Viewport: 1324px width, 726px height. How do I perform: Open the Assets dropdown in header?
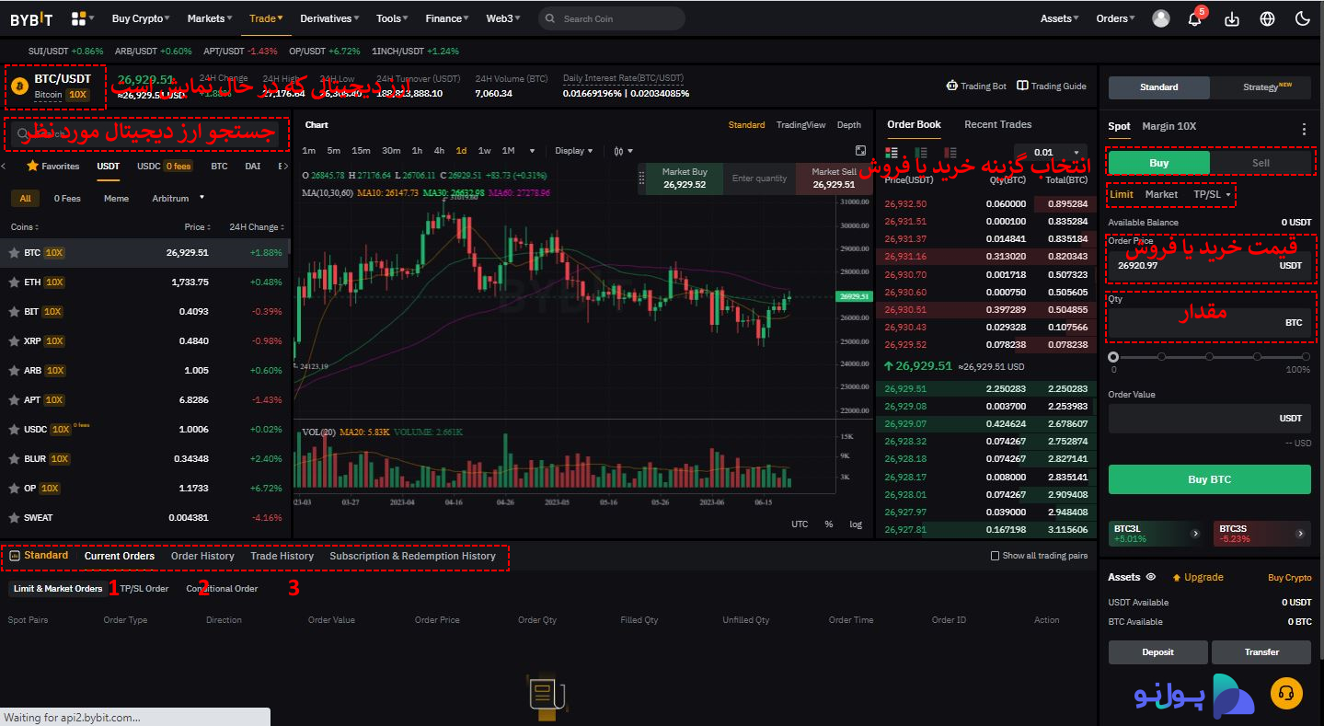point(1059,18)
